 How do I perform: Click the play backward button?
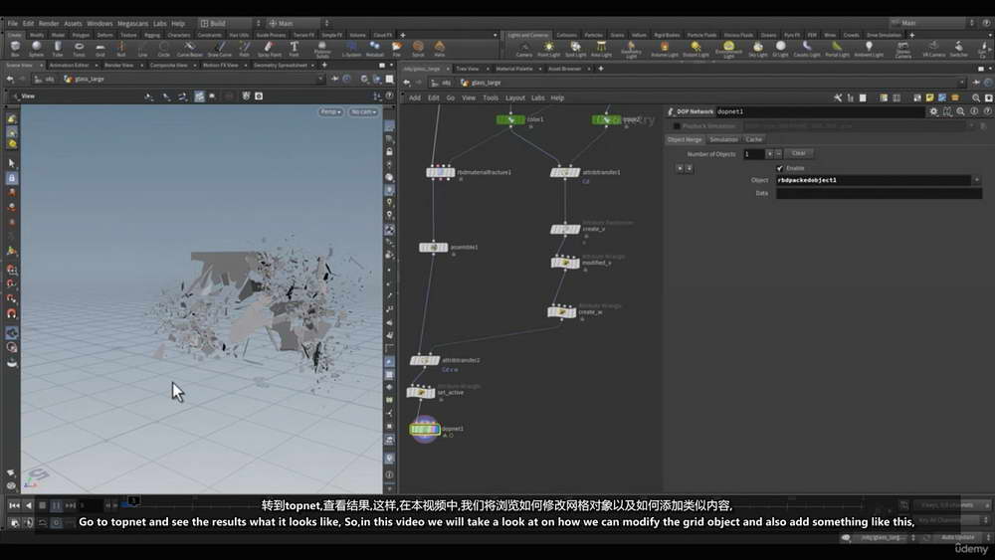click(x=29, y=505)
